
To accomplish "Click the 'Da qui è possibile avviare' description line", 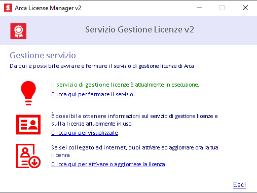I will tap(102, 66).
